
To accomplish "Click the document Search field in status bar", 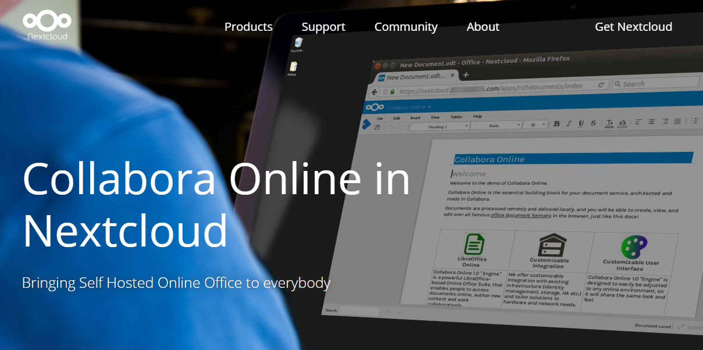I will (359, 311).
